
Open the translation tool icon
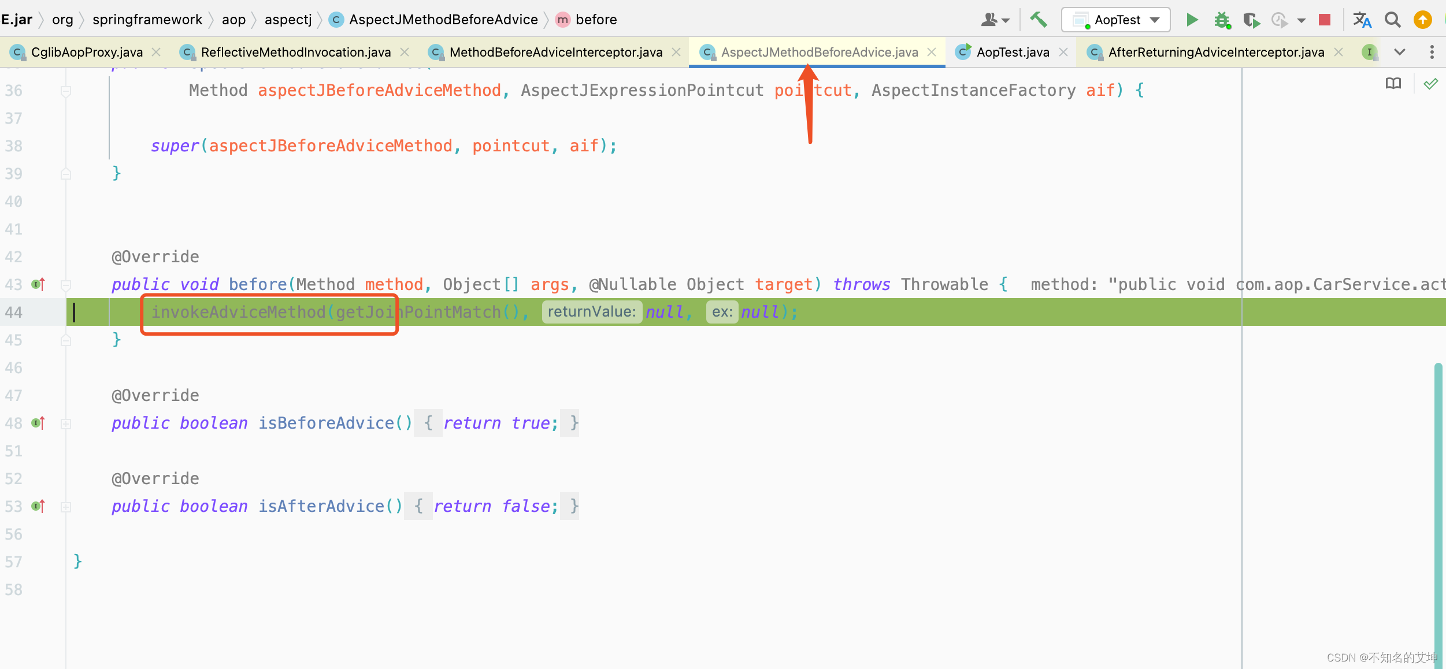(1362, 20)
